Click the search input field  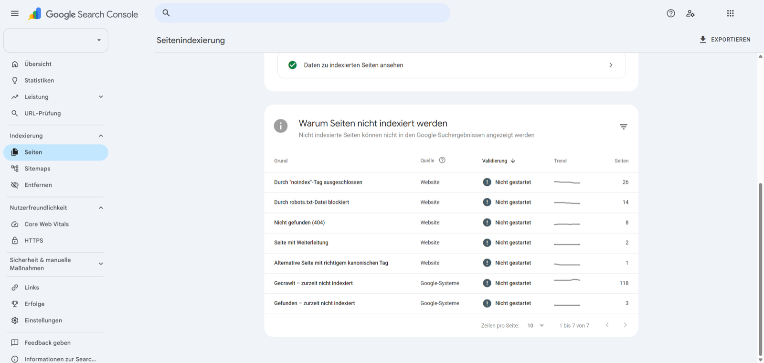tap(302, 13)
